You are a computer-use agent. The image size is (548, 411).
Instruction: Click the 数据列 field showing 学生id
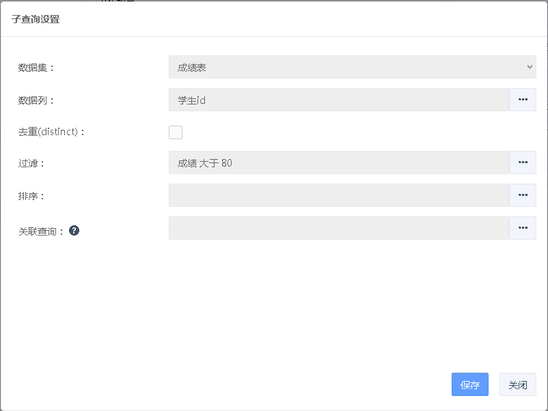(338, 100)
